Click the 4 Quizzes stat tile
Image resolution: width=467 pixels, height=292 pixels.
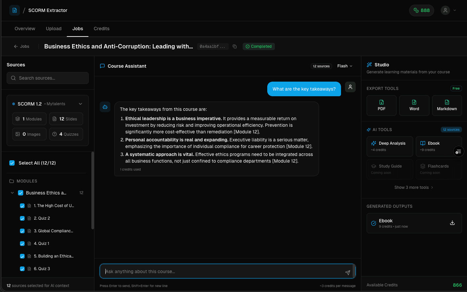click(66, 134)
